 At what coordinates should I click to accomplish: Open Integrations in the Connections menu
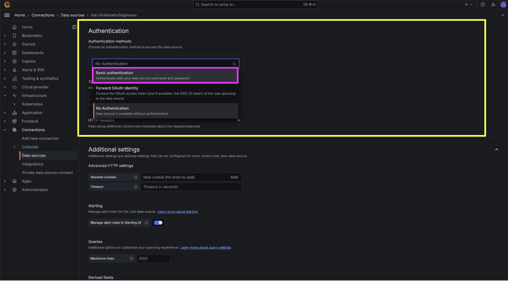click(x=33, y=164)
